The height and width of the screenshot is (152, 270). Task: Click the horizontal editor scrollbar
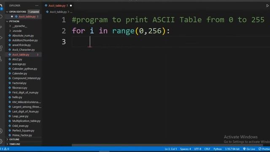pos(167,145)
